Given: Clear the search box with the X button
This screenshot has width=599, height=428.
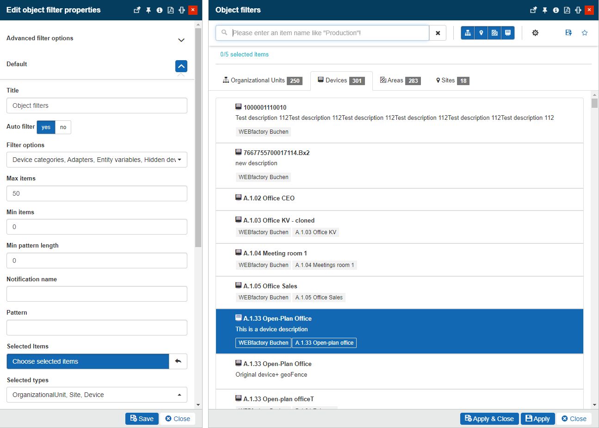Looking at the screenshot, I should pyautogui.click(x=438, y=33).
